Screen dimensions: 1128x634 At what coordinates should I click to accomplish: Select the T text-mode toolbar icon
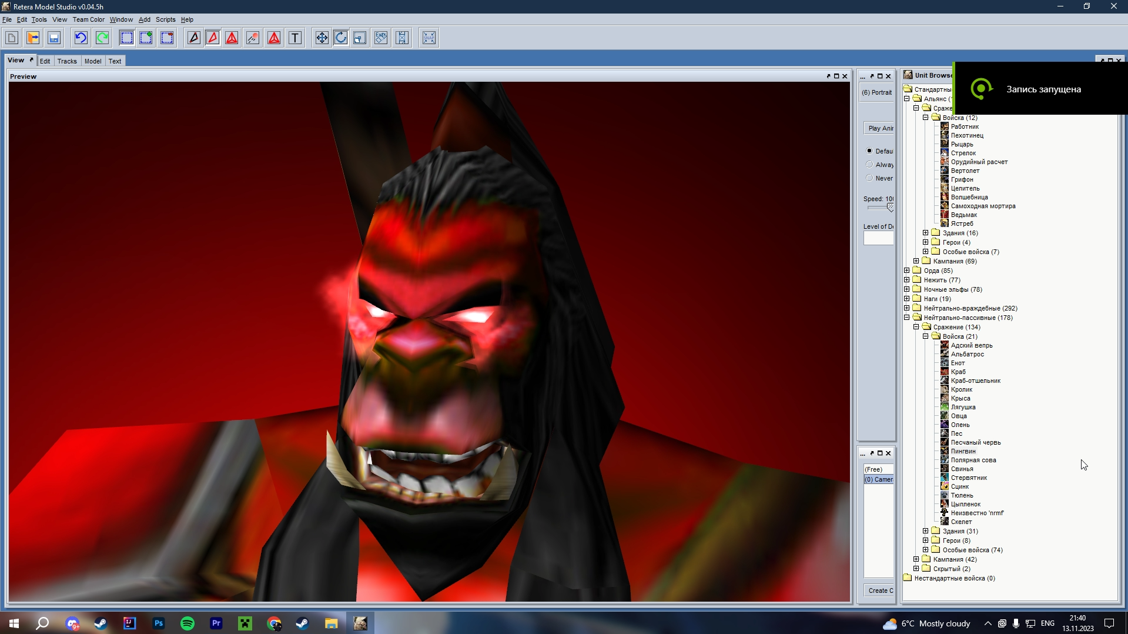point(295,38)
